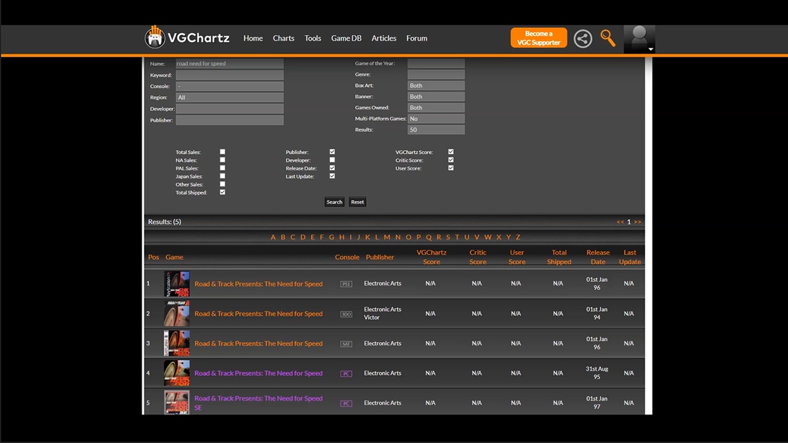Open the Results count dropdown
This screenshot has width=788, height=443.
436,130
